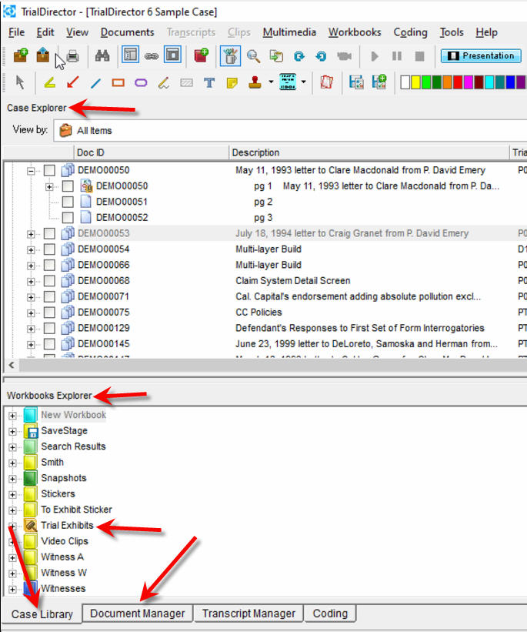This screenshot has width=527, height=632.
Task: Click the magnifying glass zoom icon
Action: click(x=253, y=56)
